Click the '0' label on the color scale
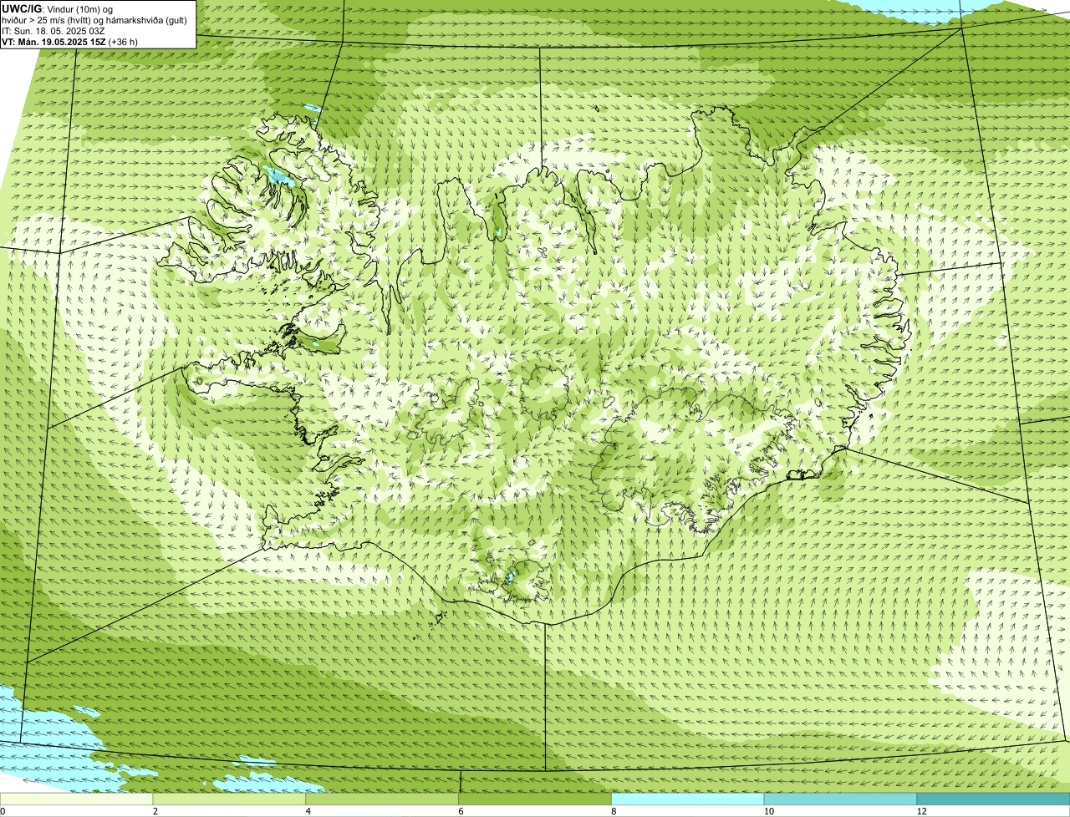Screen dimensions: 1070x817 point(3,811)
